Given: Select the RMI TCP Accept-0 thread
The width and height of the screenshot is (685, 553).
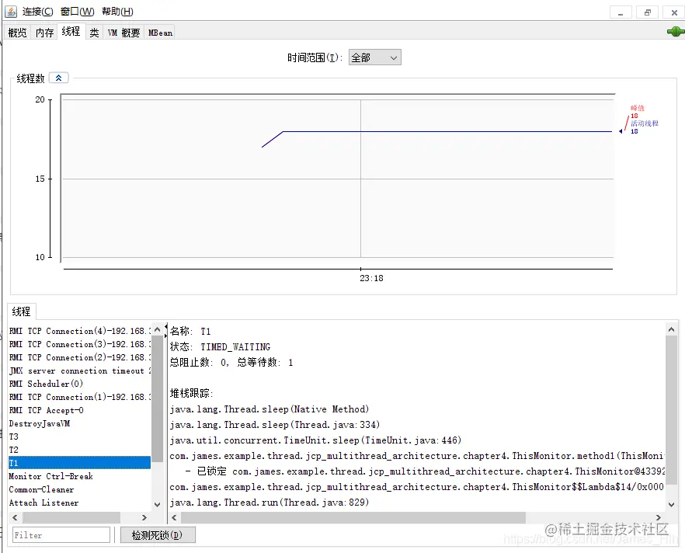Looking at the screenshot, I should pyautogui.click(x=79, y=410).
